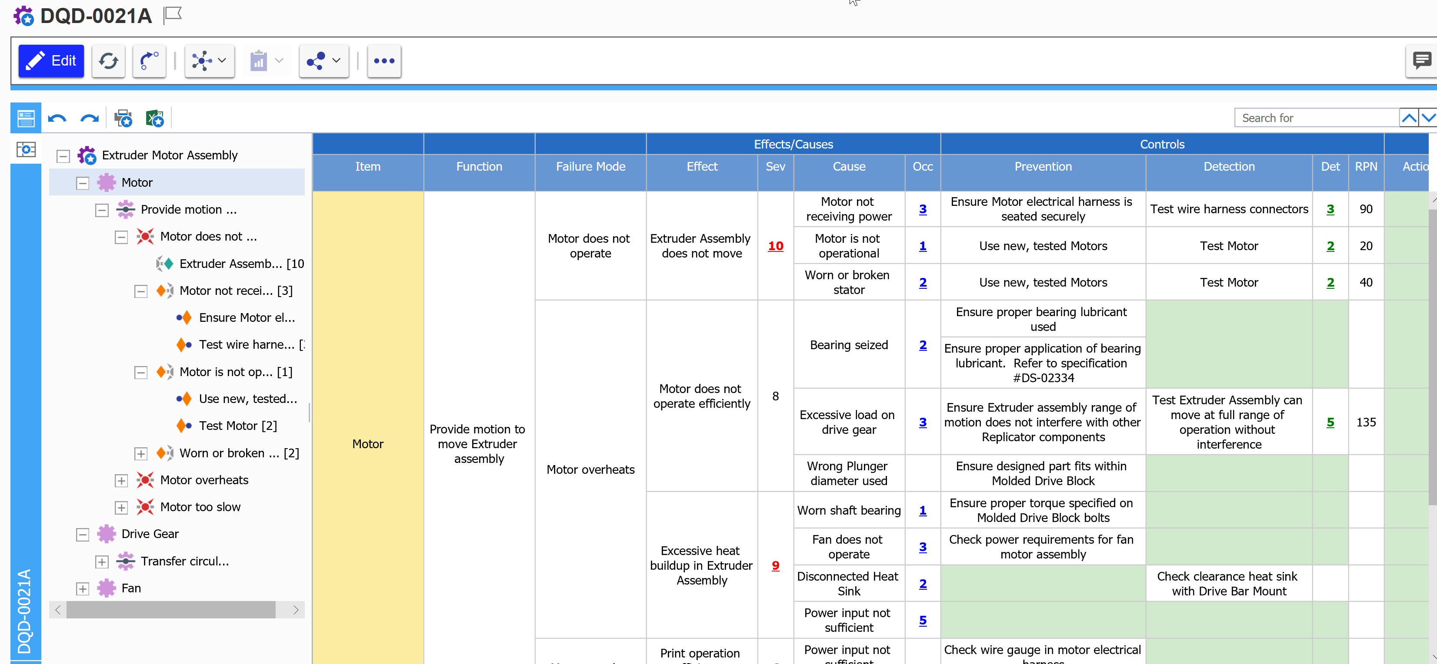
Task: Expand the Fan tree node
Action: 83,588
